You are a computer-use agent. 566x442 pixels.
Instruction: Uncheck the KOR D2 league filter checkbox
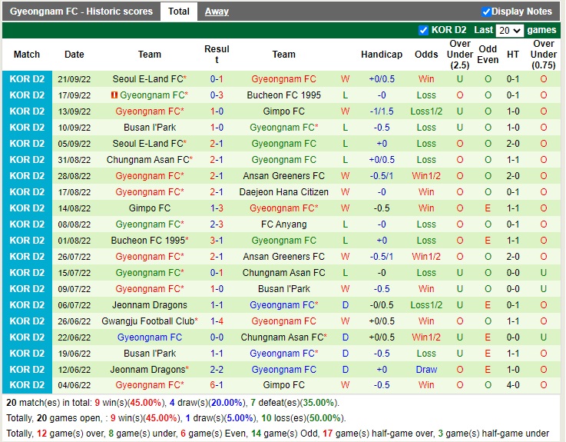pos(423,30)
